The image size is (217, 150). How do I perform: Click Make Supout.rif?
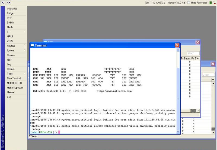15,87
